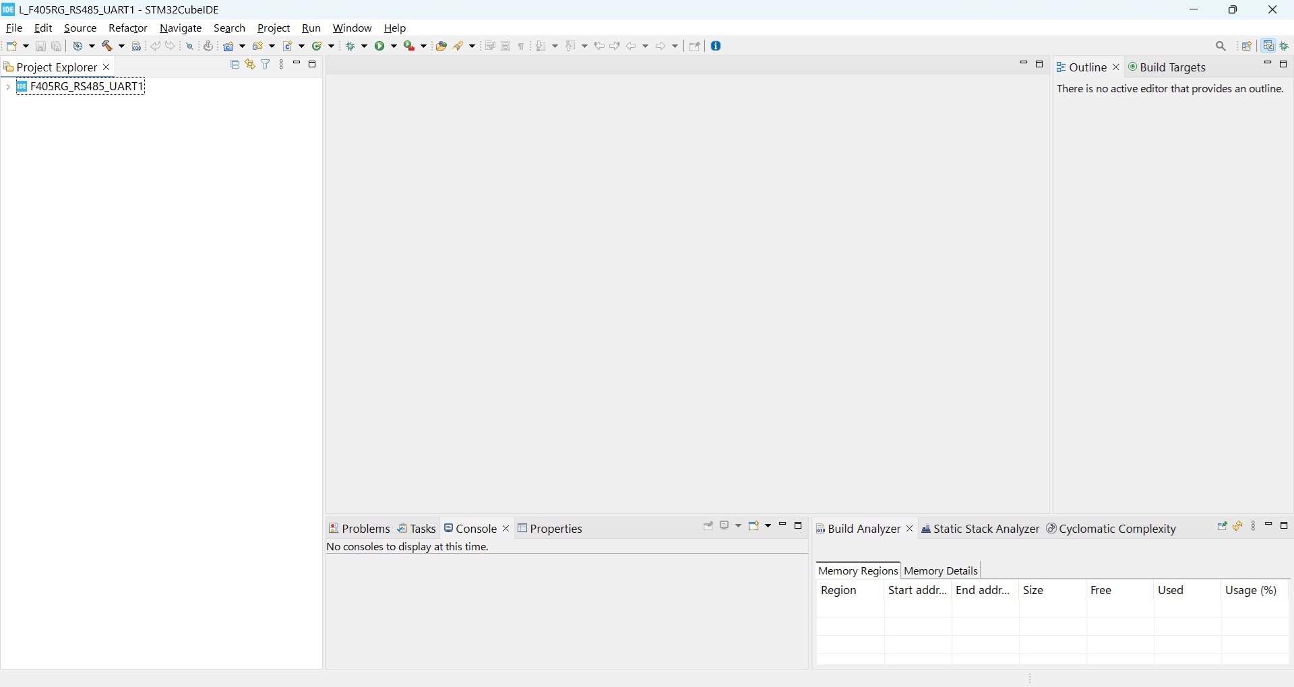This screenshot has width=1294, height=687.
Task: Click the Open Perspective icon
Action: tap(1248, 46)
